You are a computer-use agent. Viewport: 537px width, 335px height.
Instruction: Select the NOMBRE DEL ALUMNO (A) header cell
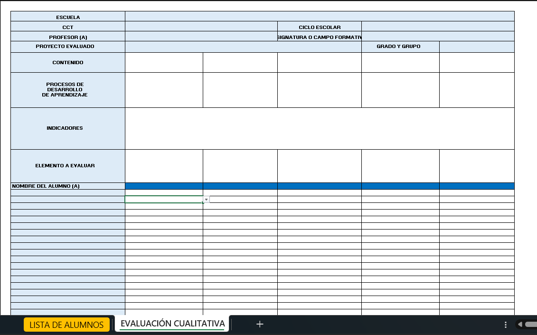(x=68, y=186)
